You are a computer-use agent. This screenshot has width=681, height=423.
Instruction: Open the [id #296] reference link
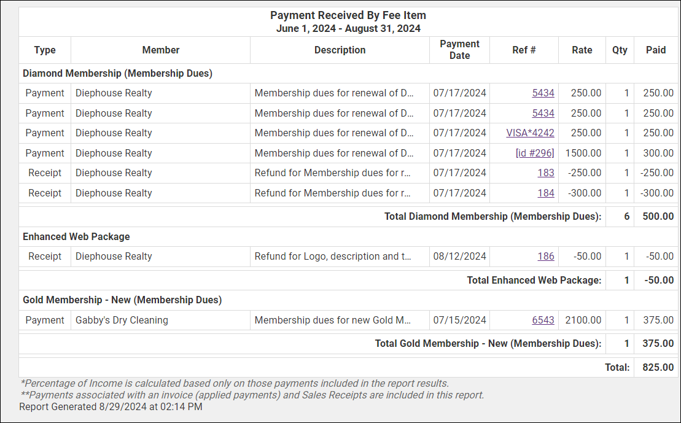[535, 153]
